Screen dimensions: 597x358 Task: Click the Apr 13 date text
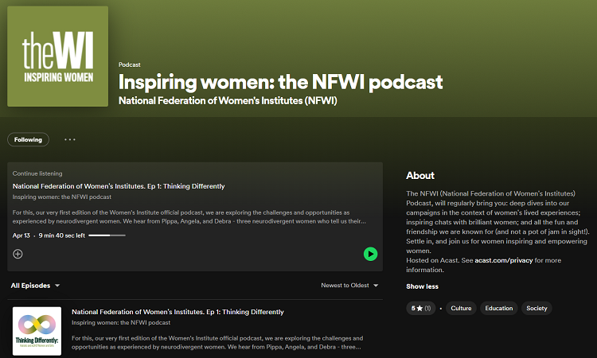(21, 235)
